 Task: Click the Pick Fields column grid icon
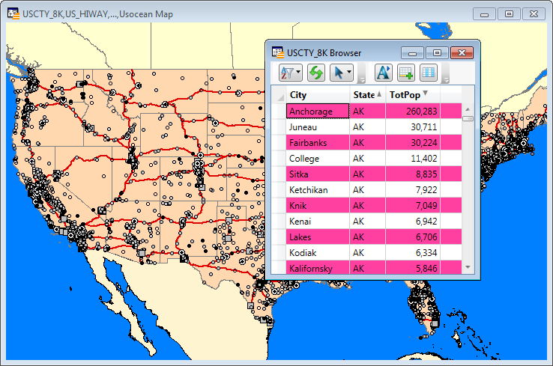click(x=429, y=73)
